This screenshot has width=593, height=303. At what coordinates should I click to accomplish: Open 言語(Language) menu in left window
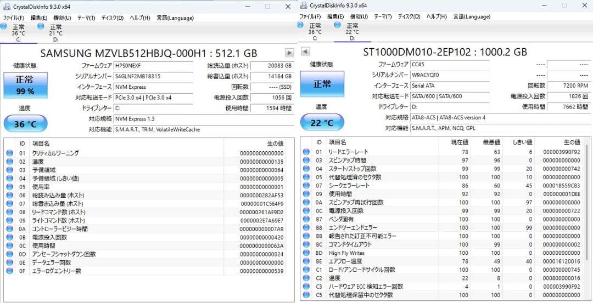tap(175, 18)
